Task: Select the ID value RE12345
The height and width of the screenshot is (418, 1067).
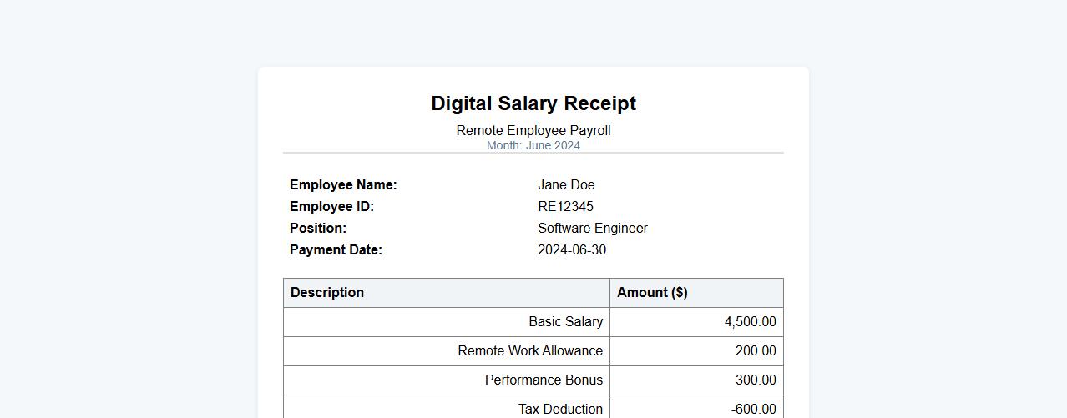Action: point(565,207)
